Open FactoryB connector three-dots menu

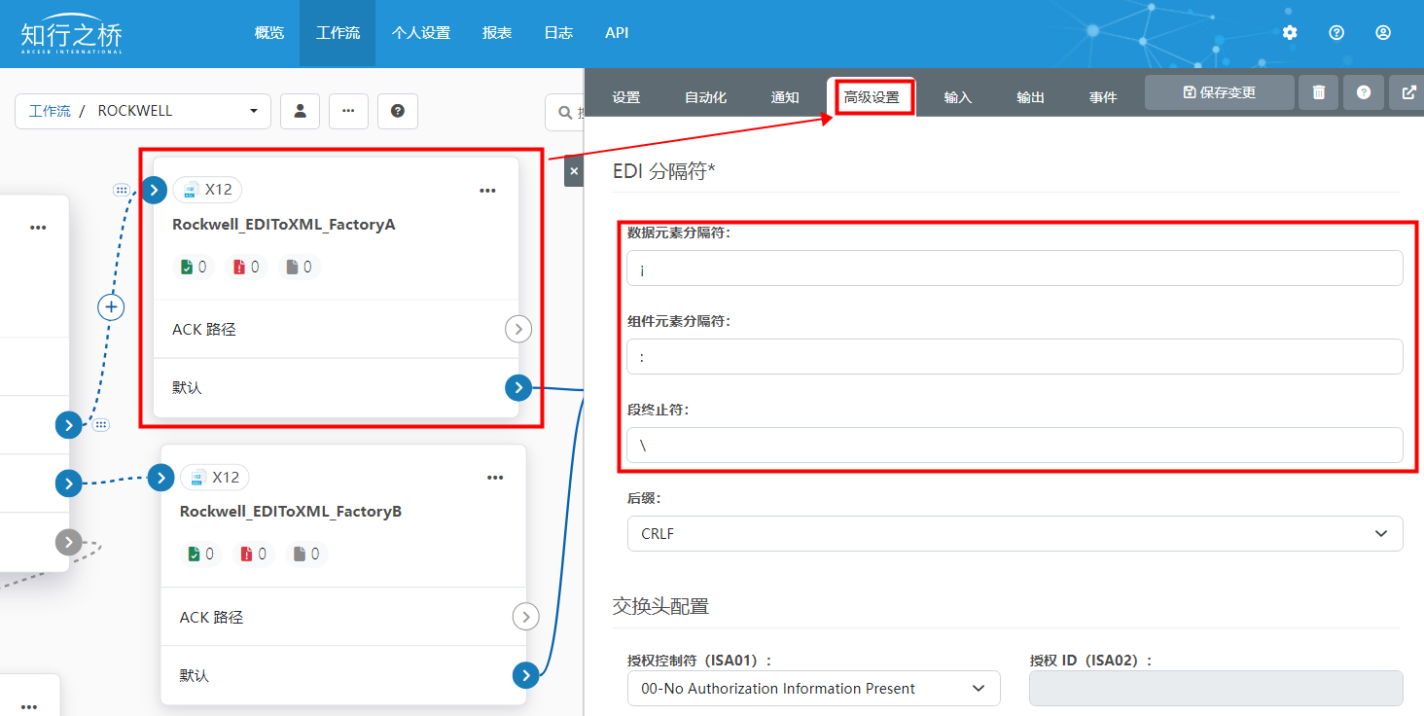coord(495,478)
